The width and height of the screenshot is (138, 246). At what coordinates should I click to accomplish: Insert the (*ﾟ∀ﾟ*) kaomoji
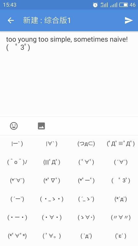[x=17, y=236]
